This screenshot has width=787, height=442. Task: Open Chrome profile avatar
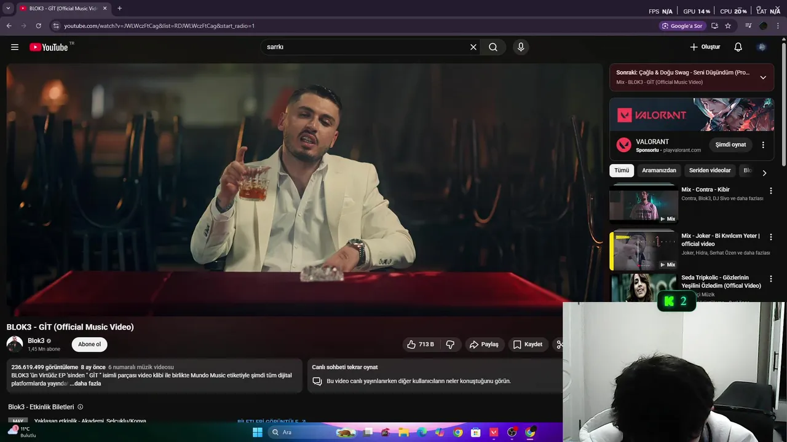[764, 26]
